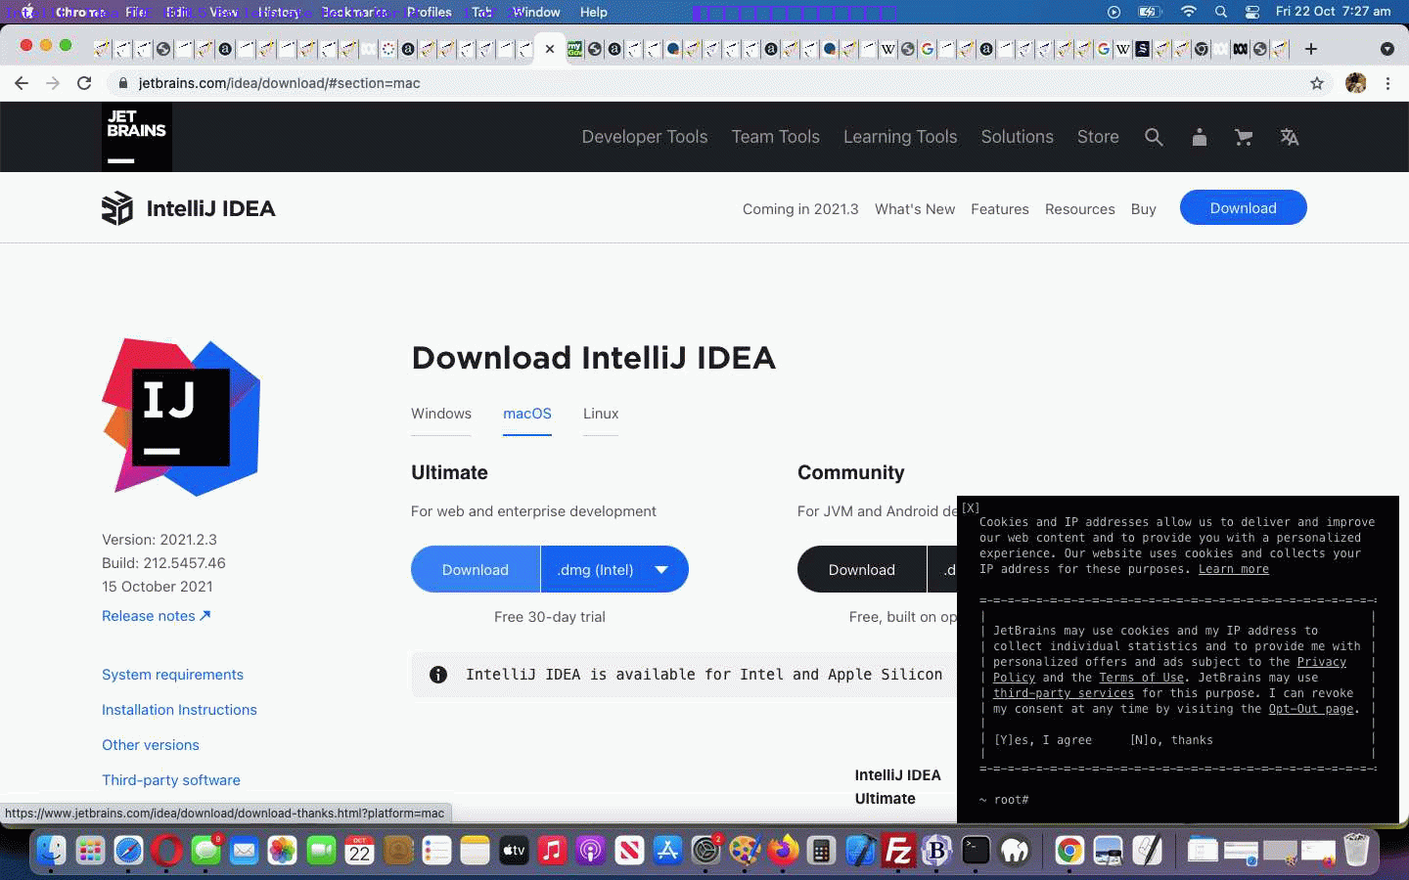Screen dimensions: 1409x880
Task: Open Developer Tools menu
Action: point(645,137)
